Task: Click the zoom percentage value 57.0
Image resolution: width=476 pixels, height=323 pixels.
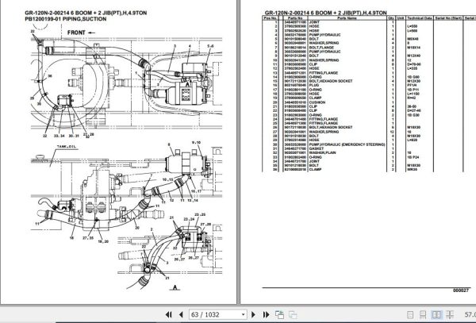Action: point(470,315)
